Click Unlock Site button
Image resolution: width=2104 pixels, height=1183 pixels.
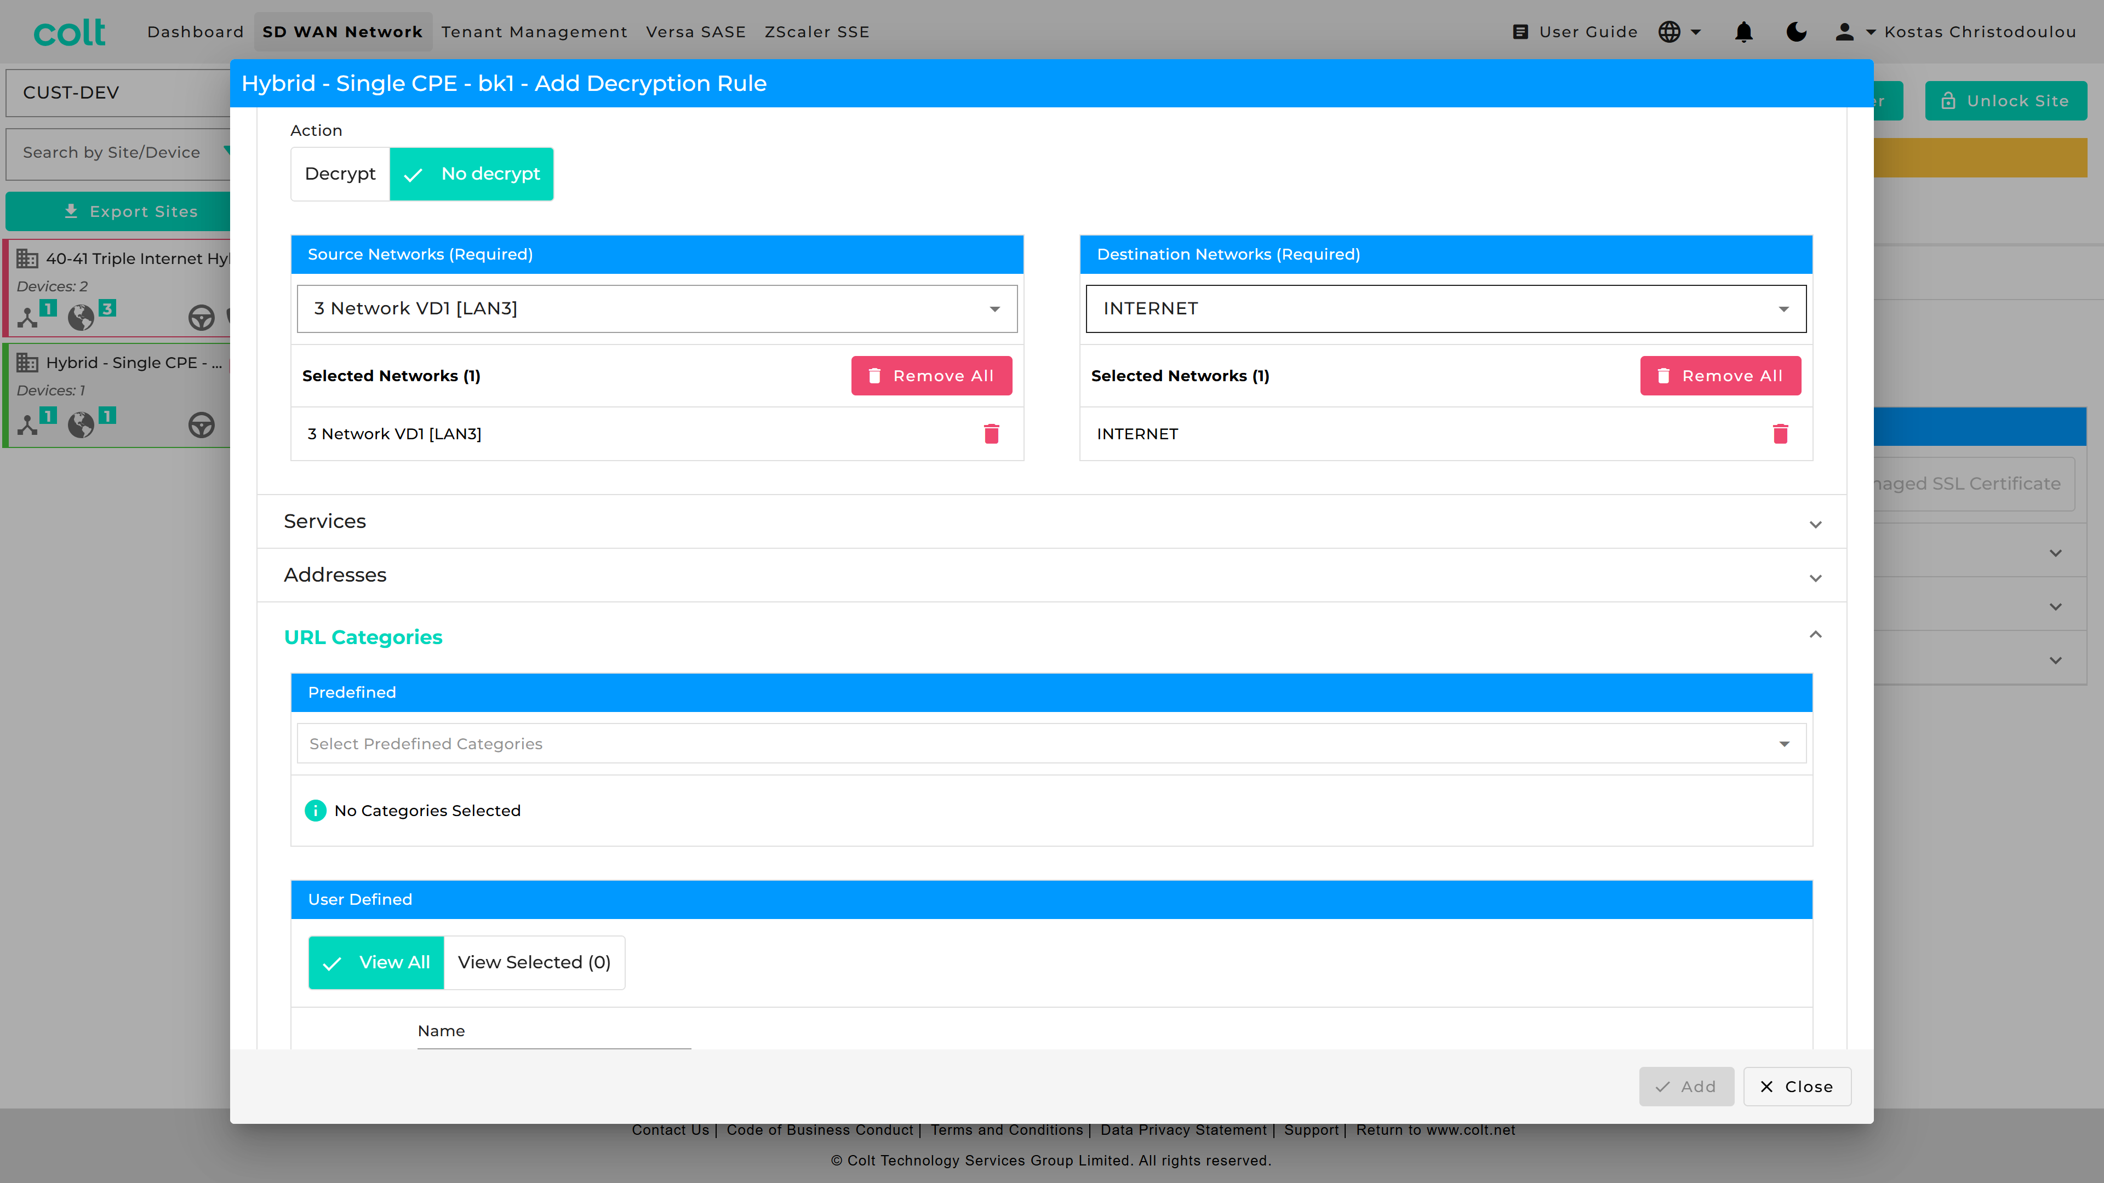[x=2005, y=100]
